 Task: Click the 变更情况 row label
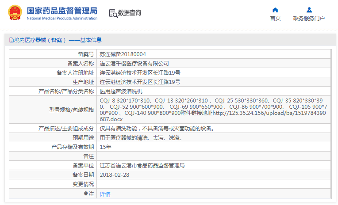pyautogui.click(x=83, y=184)
